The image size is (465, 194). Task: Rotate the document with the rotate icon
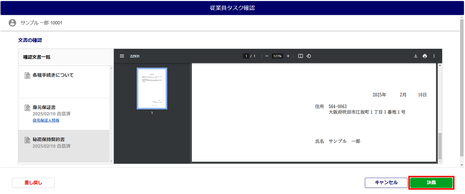309,56
